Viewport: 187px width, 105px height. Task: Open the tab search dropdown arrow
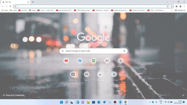pyautogui.click(x=167, y=2)
